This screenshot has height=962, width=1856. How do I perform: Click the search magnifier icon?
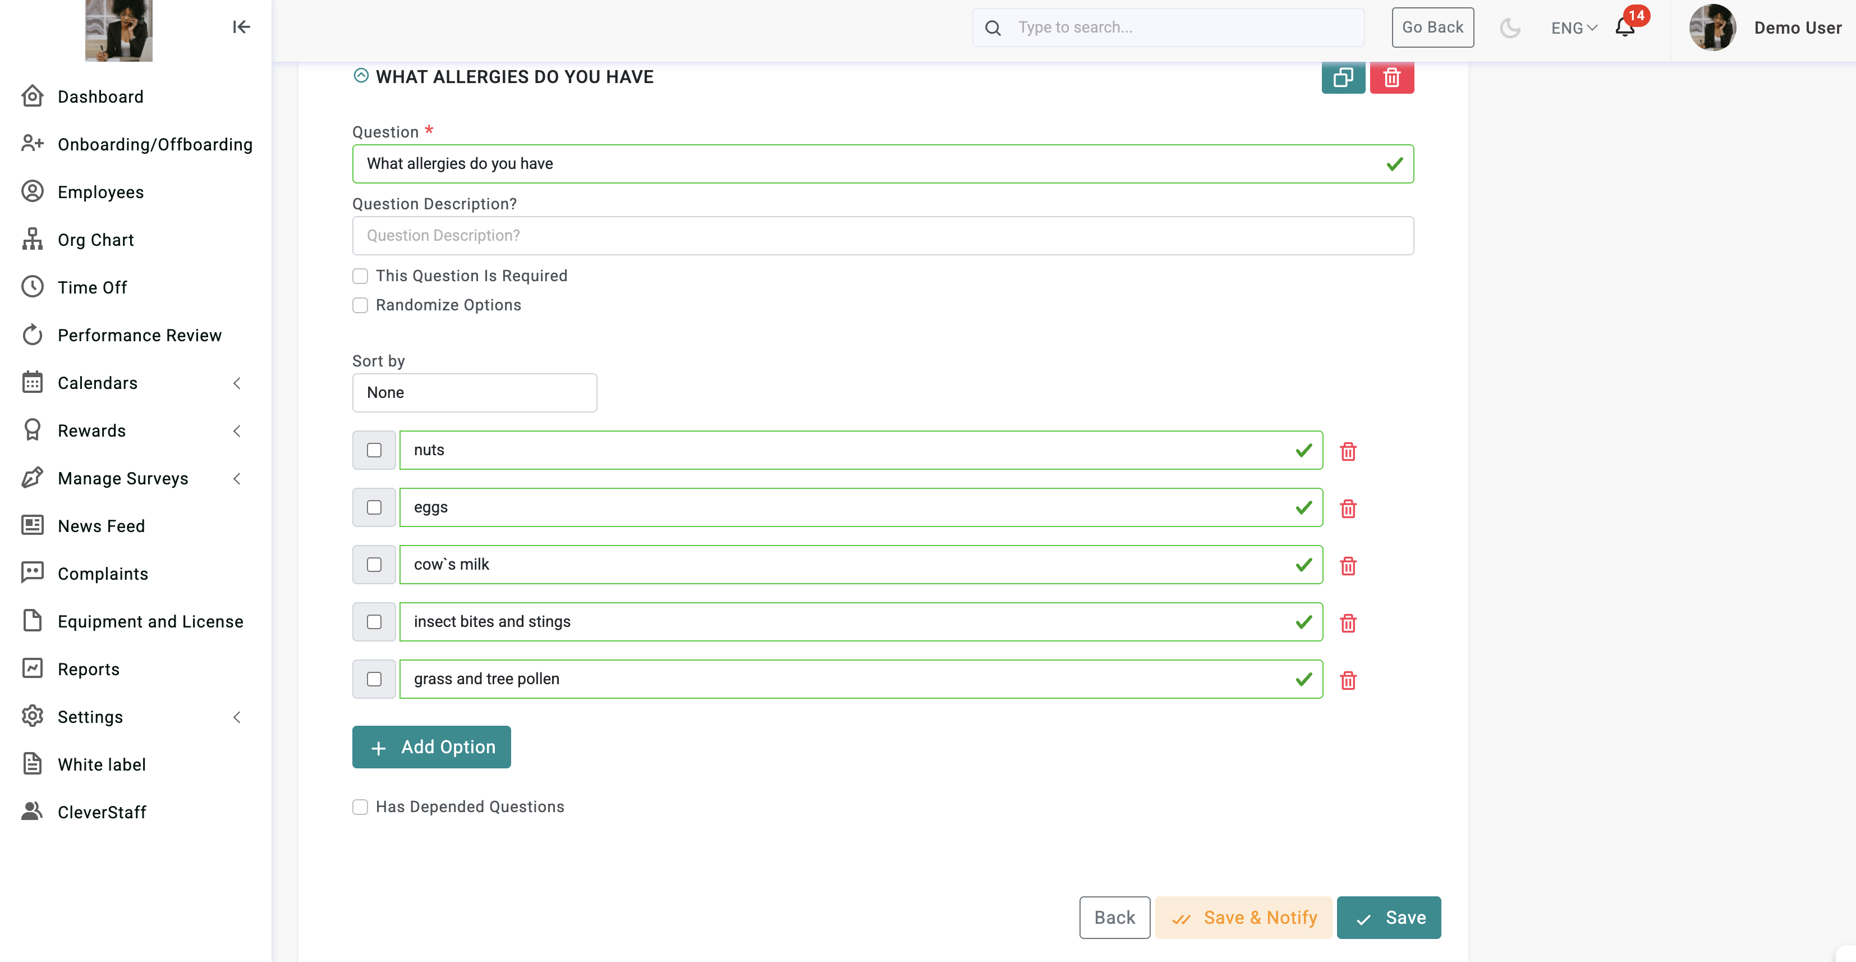click(993, 28)
